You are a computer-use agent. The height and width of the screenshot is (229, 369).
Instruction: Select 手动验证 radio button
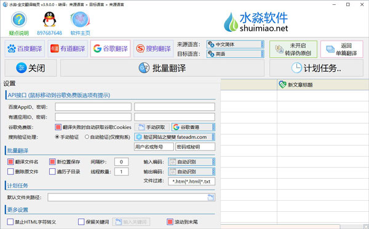57,137
